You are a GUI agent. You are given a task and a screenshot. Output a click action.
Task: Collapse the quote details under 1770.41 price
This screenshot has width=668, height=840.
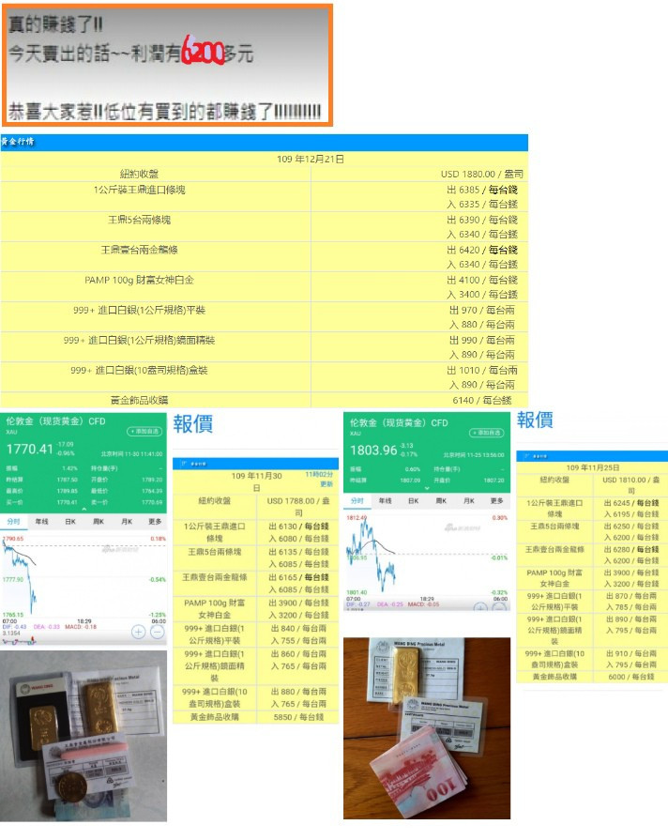tap(83, 510)
